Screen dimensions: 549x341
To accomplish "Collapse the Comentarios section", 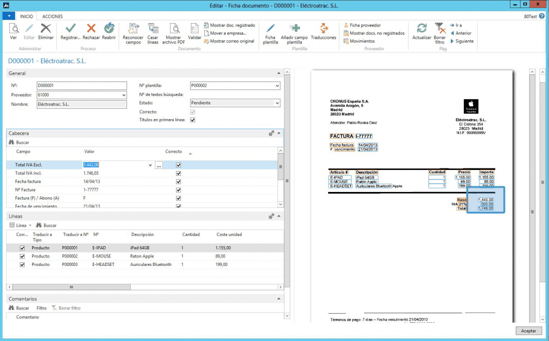I will click(x=279, y=299).
